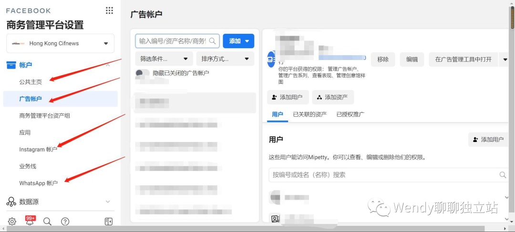This screenshot has width=515, height=232.
Task: Click the 移除 button
Action: coord(383,60)
